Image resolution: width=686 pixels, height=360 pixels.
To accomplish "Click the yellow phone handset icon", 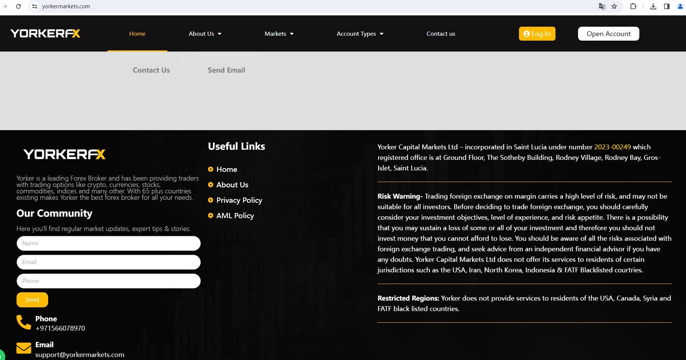I will click(x=24, y=322).
